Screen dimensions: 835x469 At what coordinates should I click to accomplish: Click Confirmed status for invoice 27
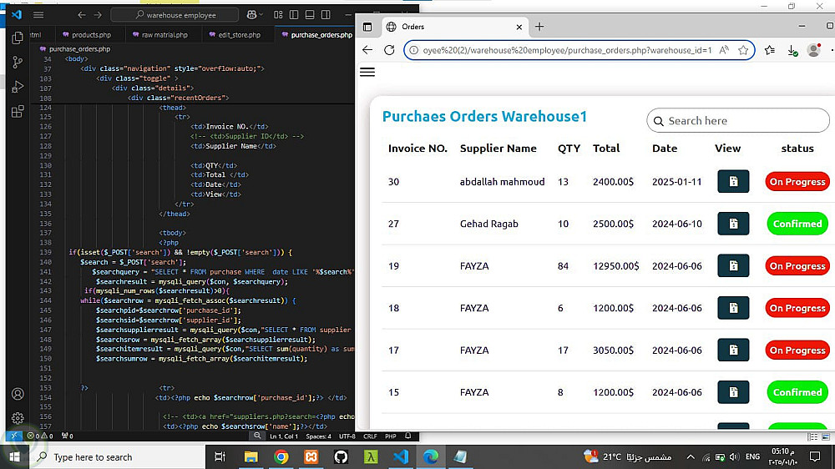[797, 224]
